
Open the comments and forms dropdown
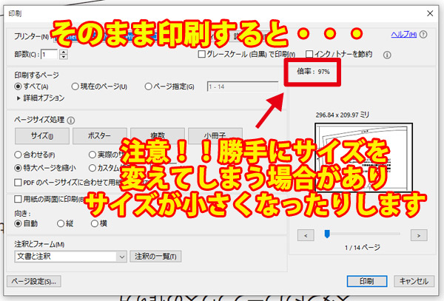coord(70,257)
